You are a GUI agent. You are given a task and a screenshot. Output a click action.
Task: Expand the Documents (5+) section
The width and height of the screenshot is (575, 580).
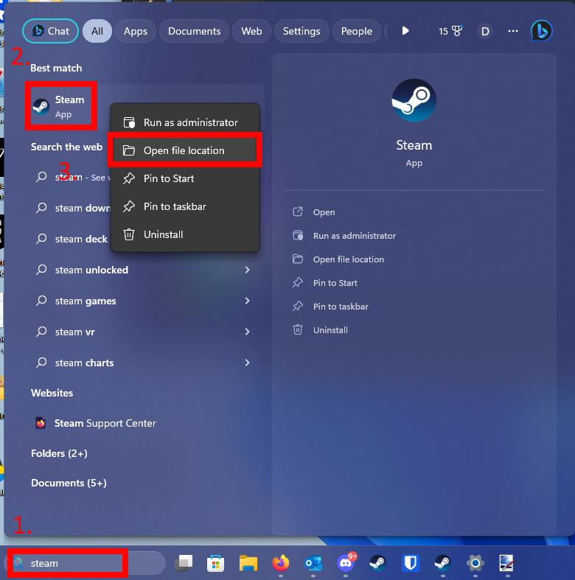pyautogui.click(x=69, y=483)
